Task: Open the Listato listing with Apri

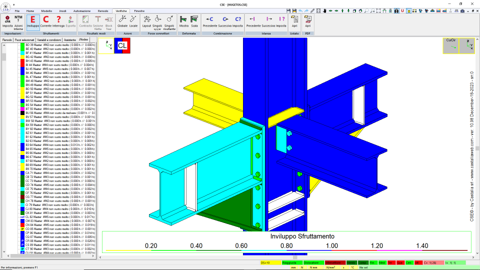Action: coord(294,21)
